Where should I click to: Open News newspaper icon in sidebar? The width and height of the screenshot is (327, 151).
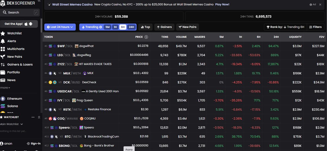coord(3,80)
